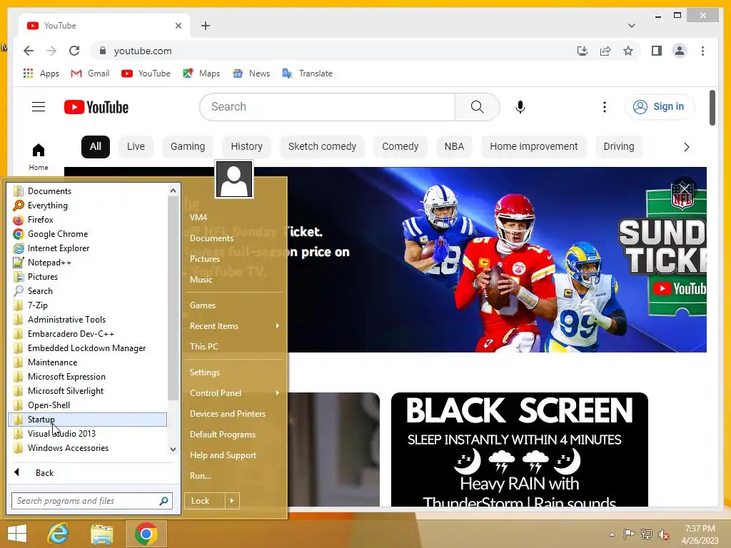Select the Sketch comedy chip

coord(322,147)
